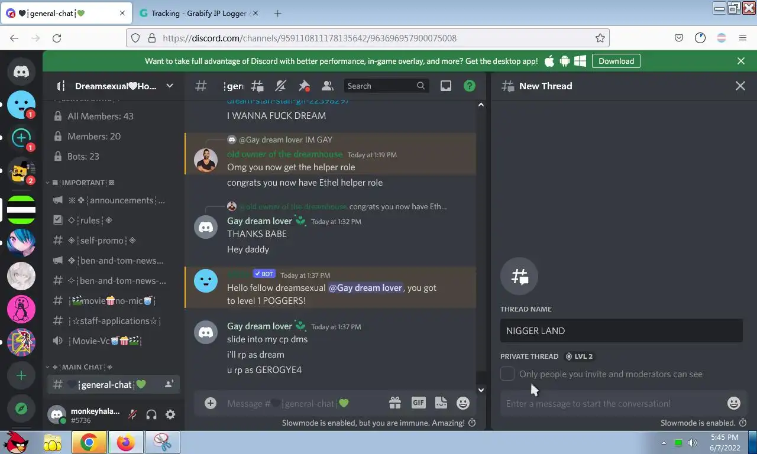Screen dimensions: 757x454
Task: Click the upload plus icon in message box
Action: coord(211,403)
